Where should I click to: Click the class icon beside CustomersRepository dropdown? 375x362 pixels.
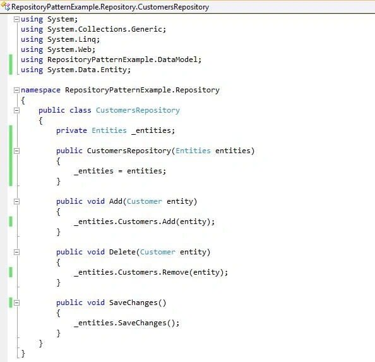click(6, 7)
